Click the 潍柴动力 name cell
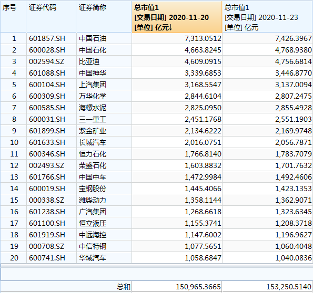Viewport: 313px width, 293px height. click(104, 200)
